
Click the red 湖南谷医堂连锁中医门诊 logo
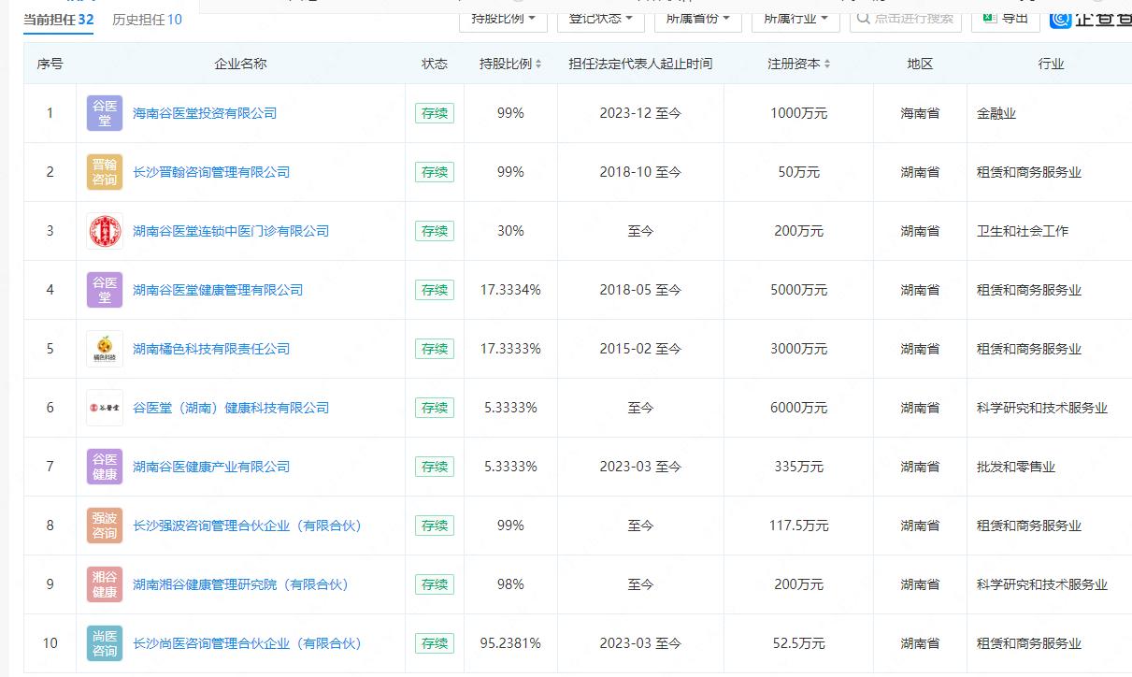click(105, 231)
